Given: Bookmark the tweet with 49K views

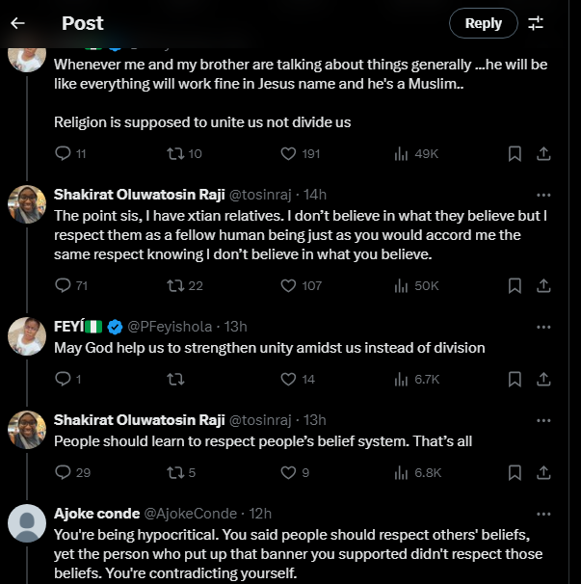Looking at the screenshot, I should point(515,153).
